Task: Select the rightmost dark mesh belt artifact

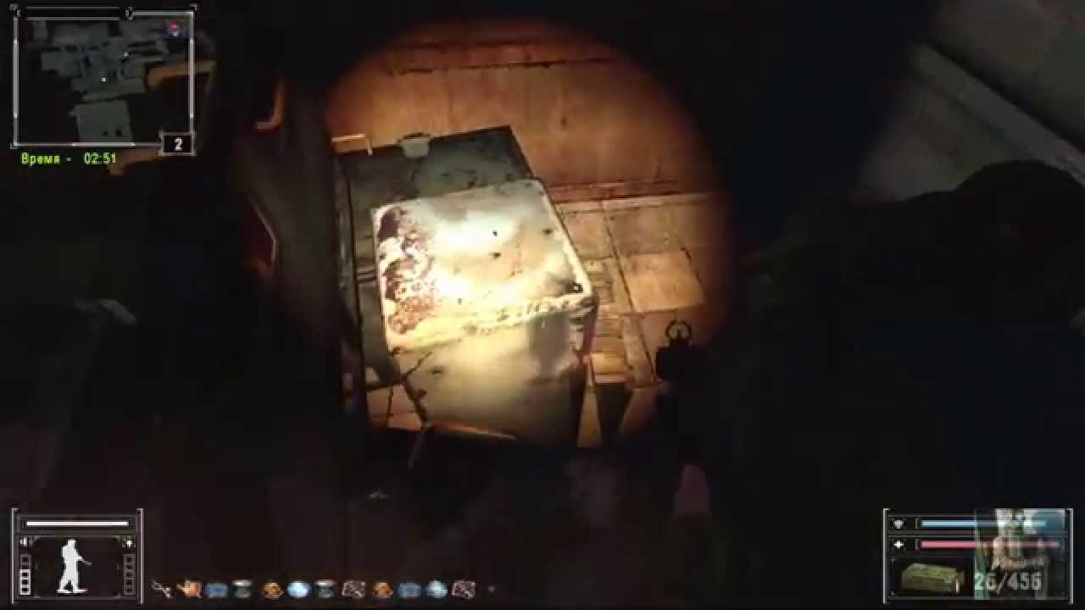Action: click(x=464, y=589)
